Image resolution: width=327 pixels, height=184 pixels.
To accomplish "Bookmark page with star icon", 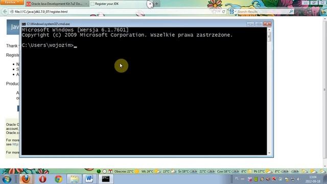I will click(x=215, y=12).
